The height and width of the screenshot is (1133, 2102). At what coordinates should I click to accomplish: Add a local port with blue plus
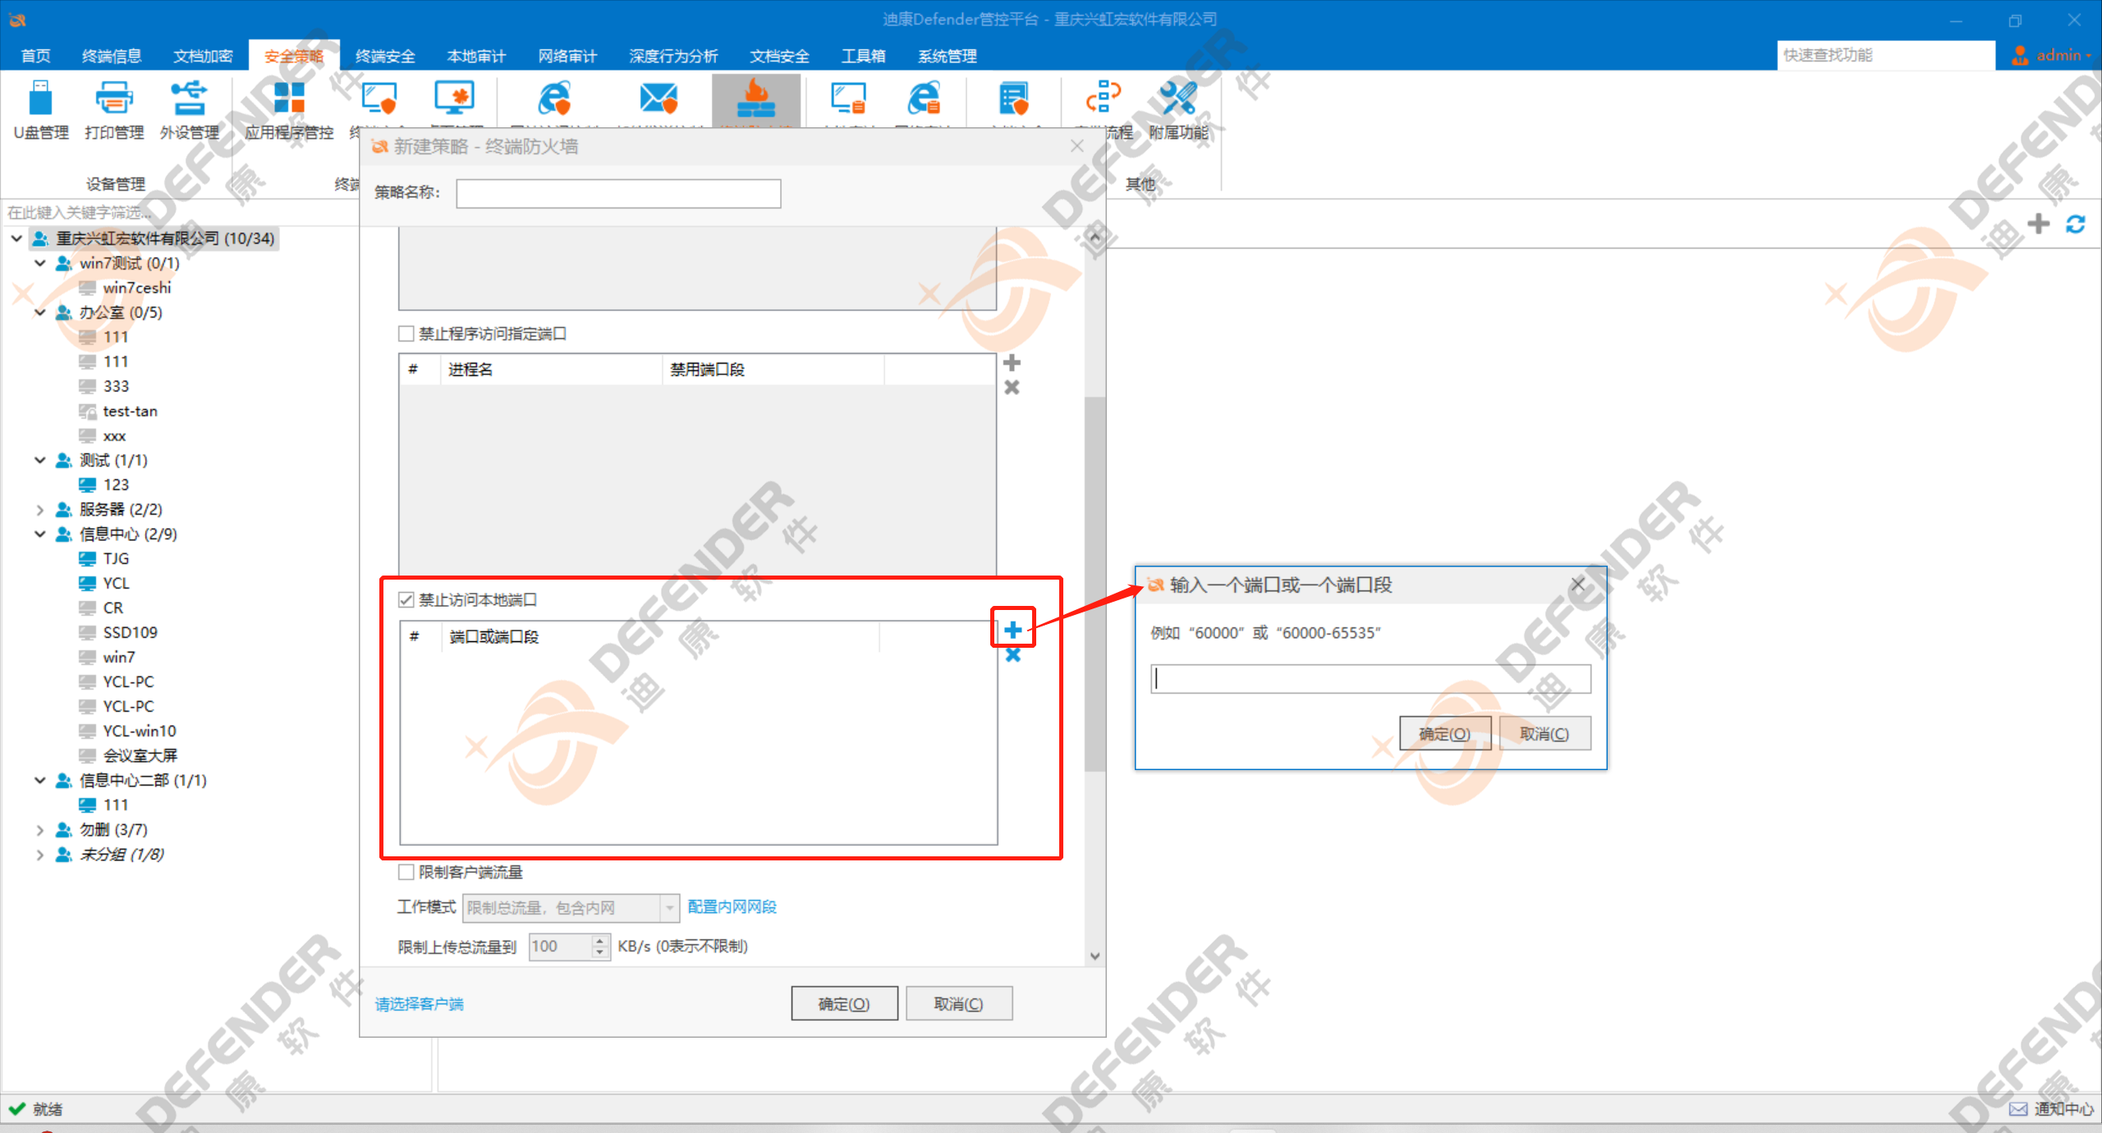click(x=1012, y=630)
